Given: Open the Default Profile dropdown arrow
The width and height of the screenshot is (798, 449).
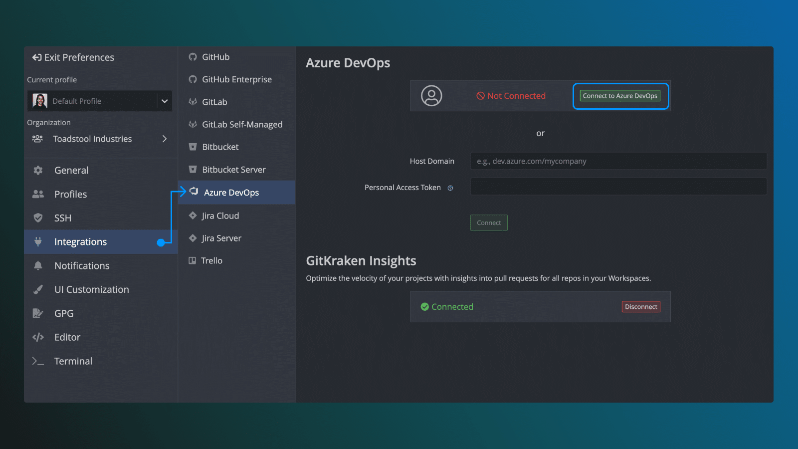Looking at the screenshot, I should point(165,101).
